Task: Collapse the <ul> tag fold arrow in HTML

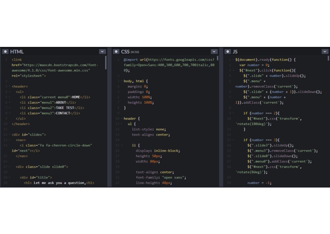Action: (9, 92)
